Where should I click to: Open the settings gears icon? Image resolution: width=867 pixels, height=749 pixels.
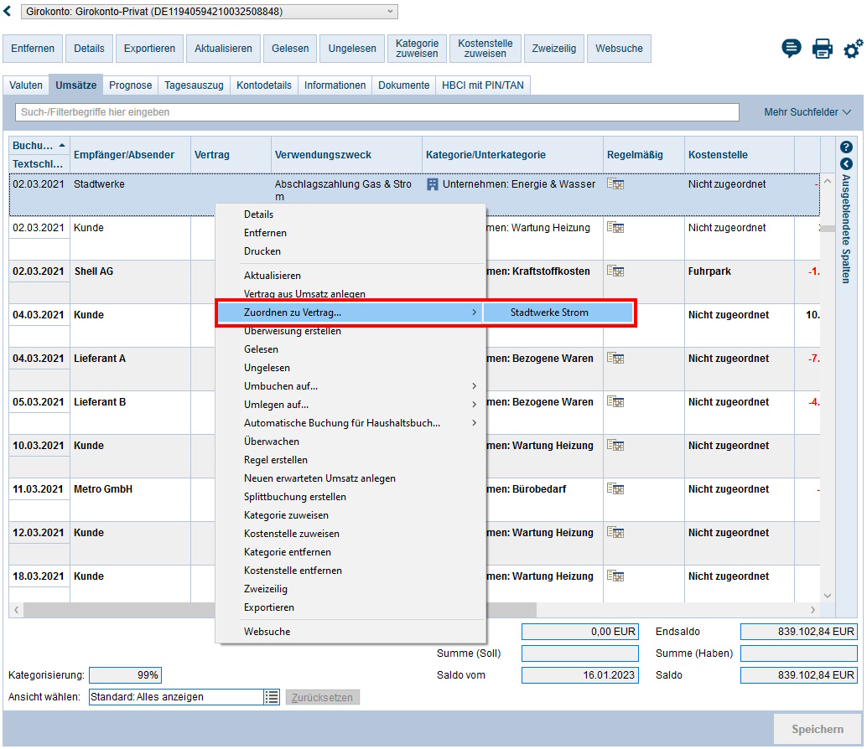(x=854, y=49)
